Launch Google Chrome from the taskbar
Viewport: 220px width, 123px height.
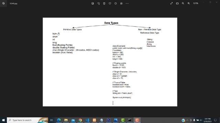[x=80, y=120]
